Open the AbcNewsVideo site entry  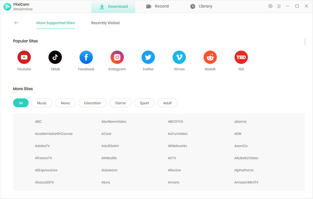coord(114,121)
